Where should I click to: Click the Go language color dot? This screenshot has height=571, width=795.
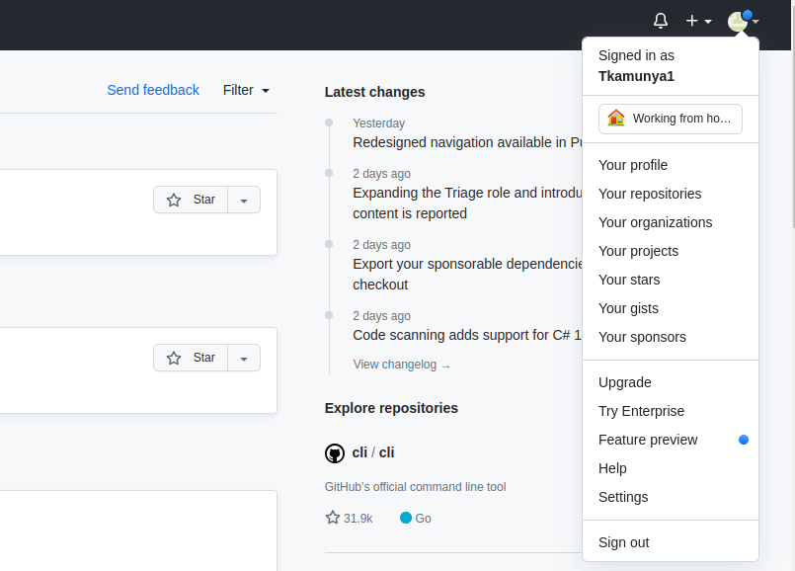coord(406,518)
